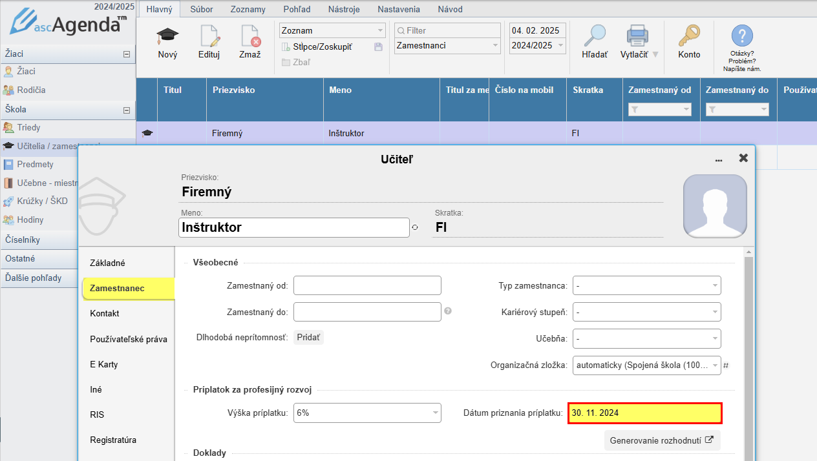The image size is (817, 461).
Task: Collapse the Žiaci sidebar section
Action: (127, 55)
